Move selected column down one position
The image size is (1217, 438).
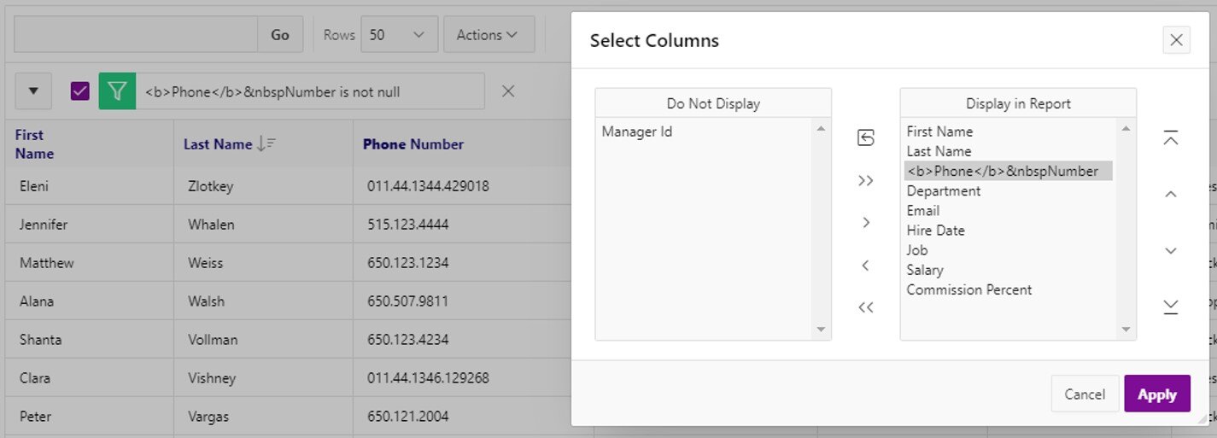1171,251
